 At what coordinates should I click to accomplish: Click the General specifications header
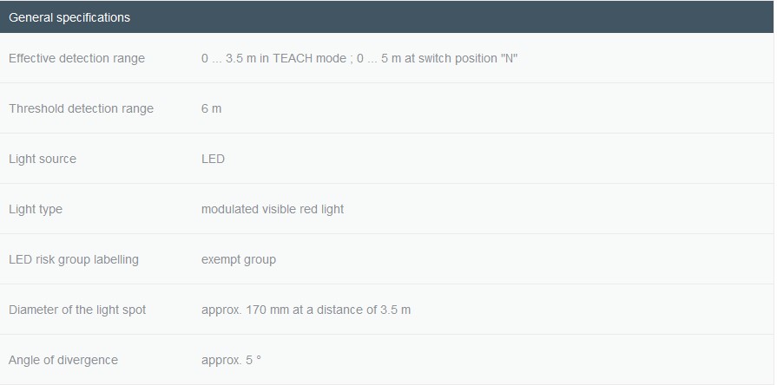(x=386, y=16)
